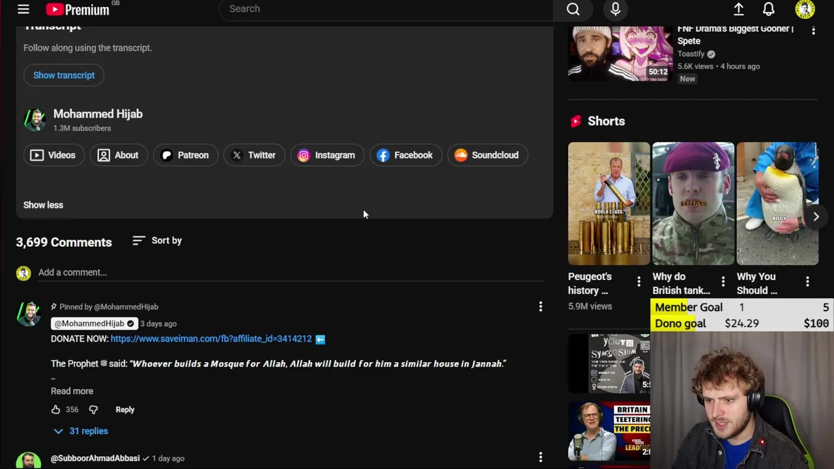Visit the Instagram link
The width and height of the screenshot is (834, 469).
coord(326,155)
